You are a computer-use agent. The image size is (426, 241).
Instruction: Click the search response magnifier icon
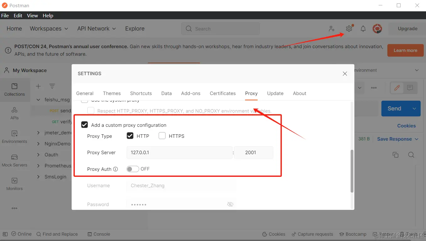pyautogui.click(x=411, y=155)
